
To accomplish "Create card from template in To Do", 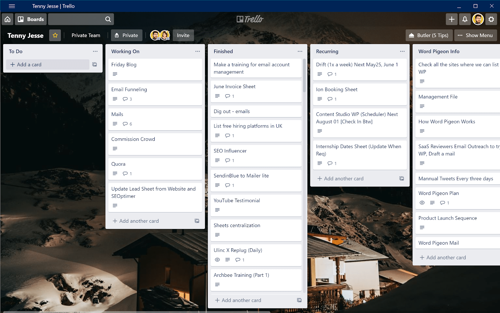I will coord(95,65).
